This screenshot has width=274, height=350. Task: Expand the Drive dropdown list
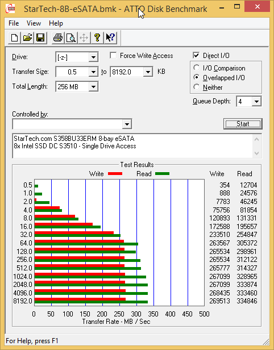[93, 57]
